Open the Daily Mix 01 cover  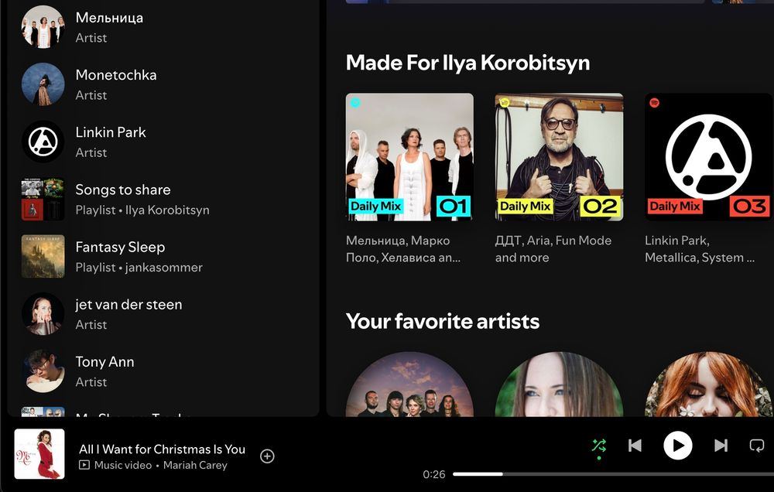pyautogui.click(x=409, y=157)
